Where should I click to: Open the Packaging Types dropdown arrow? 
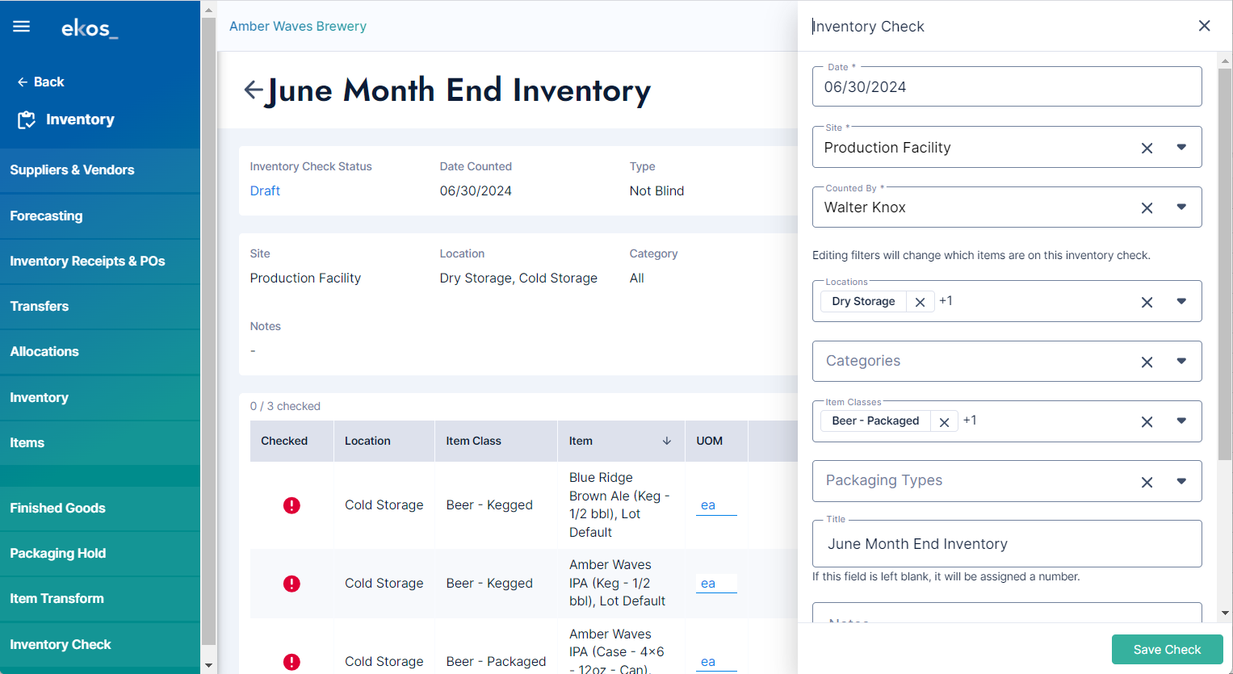point(1181,481)
